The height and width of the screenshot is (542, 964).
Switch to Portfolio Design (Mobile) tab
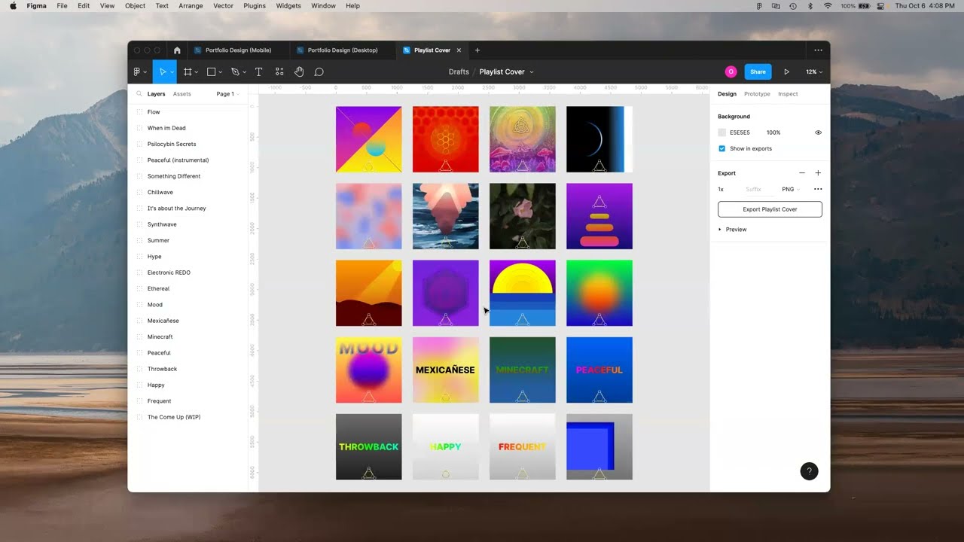click(238, 50)
